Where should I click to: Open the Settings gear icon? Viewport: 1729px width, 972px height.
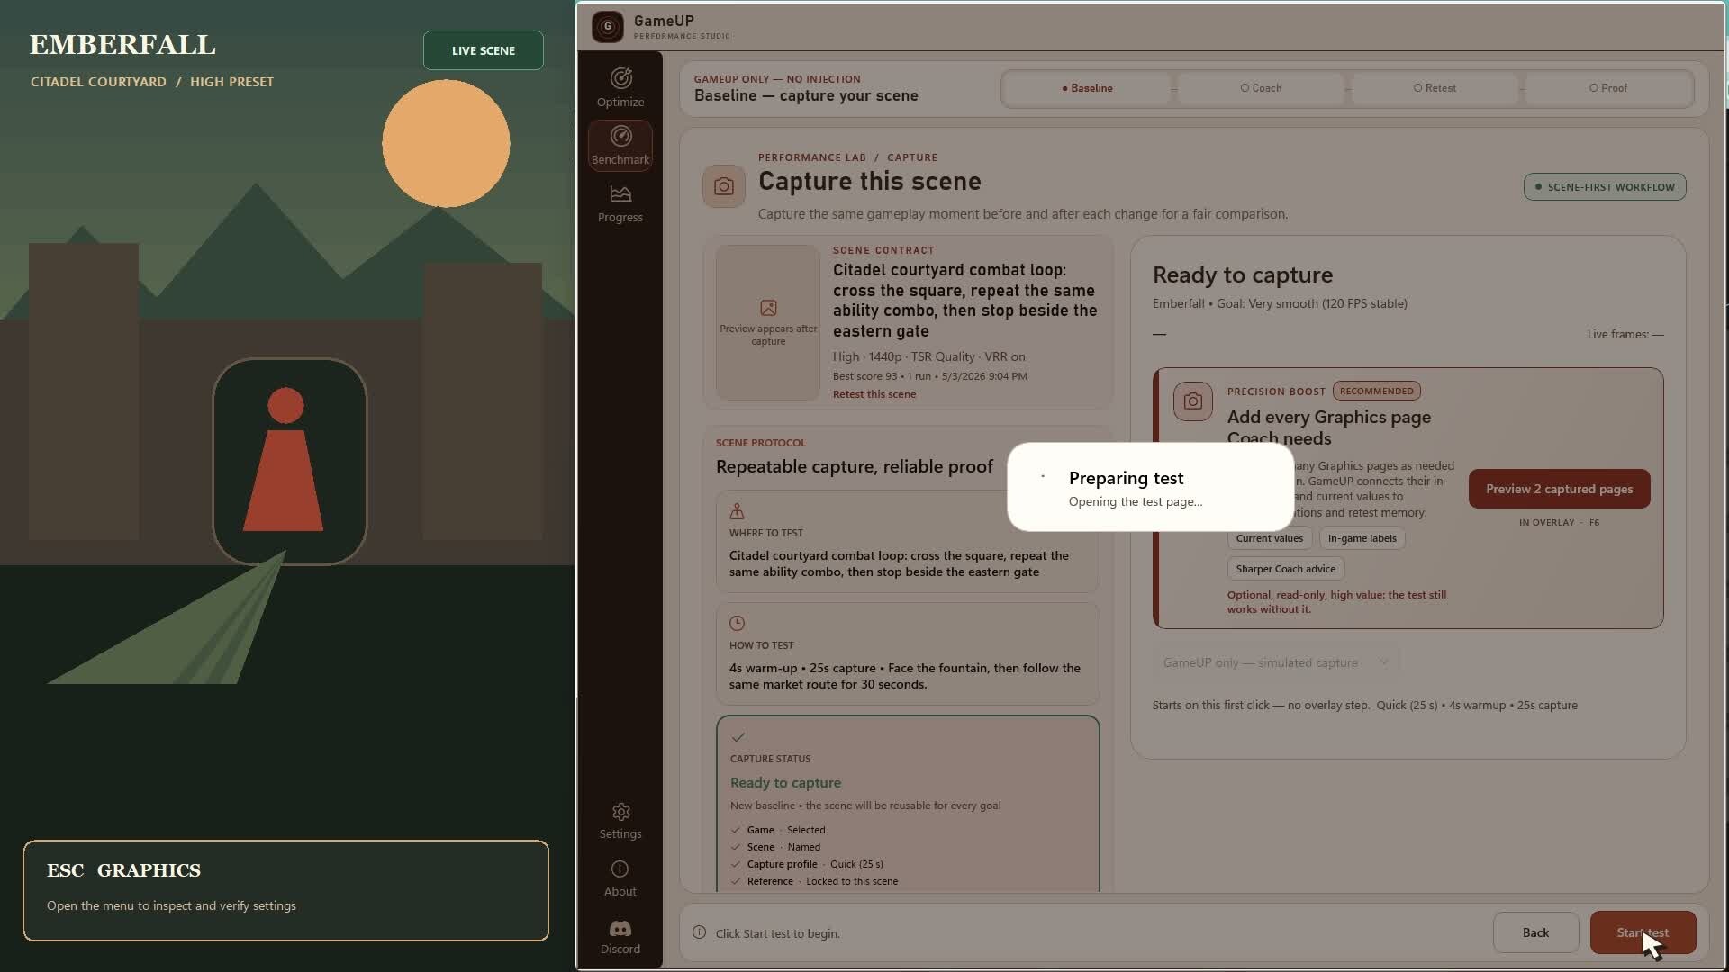[x=620, y=812]
